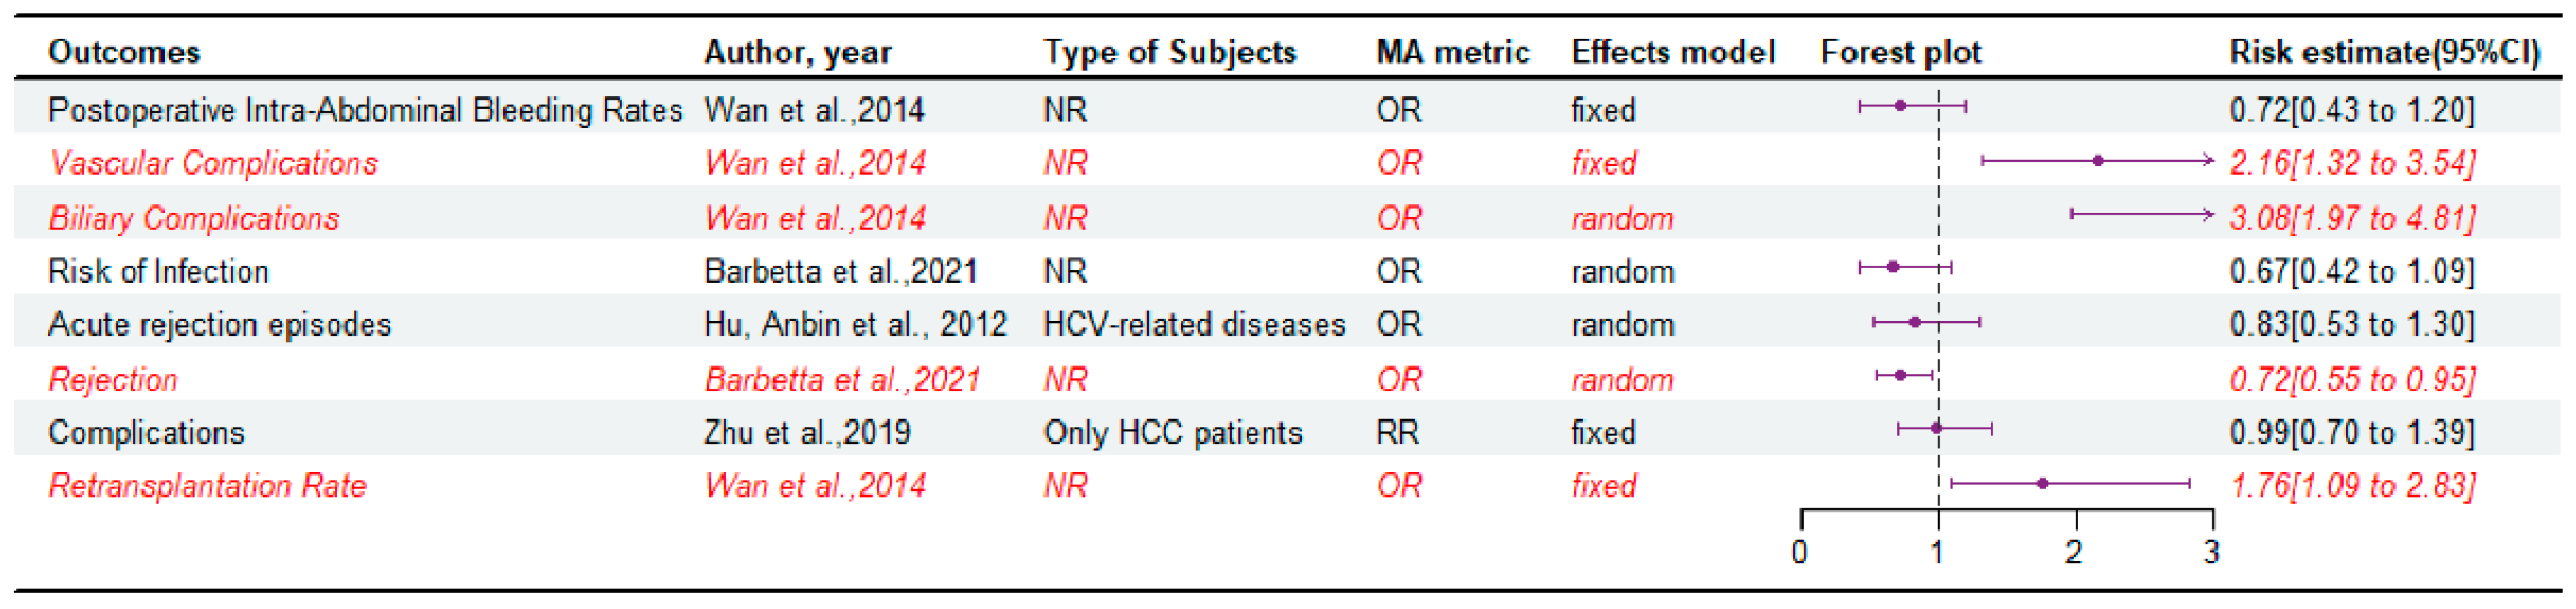This screenshot has height=609, width=2576.
Task: Click the red 'Vascular Complications' outcome
Action: click(x=213, y=163)
